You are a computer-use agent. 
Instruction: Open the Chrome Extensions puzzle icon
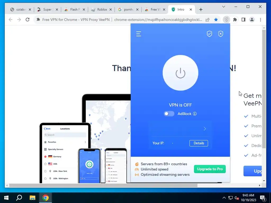point(235,20)
